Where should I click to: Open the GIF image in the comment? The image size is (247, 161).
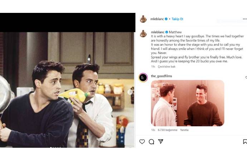tap(188, 103)
